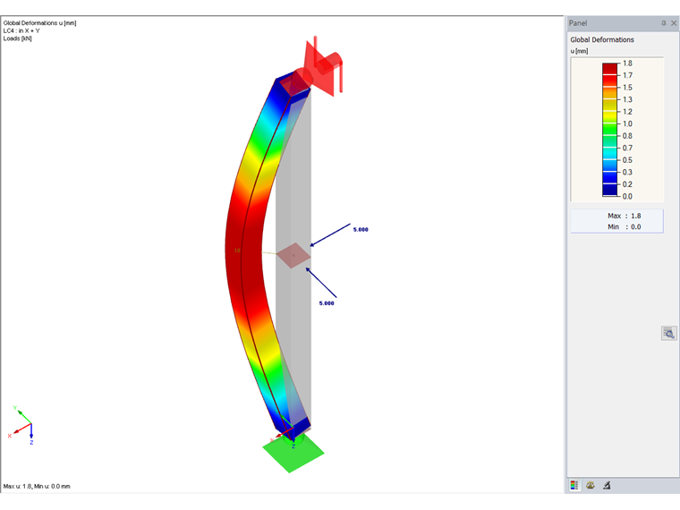
Task: Click the pink mid-height node diamond on the column
Action: 293,255
